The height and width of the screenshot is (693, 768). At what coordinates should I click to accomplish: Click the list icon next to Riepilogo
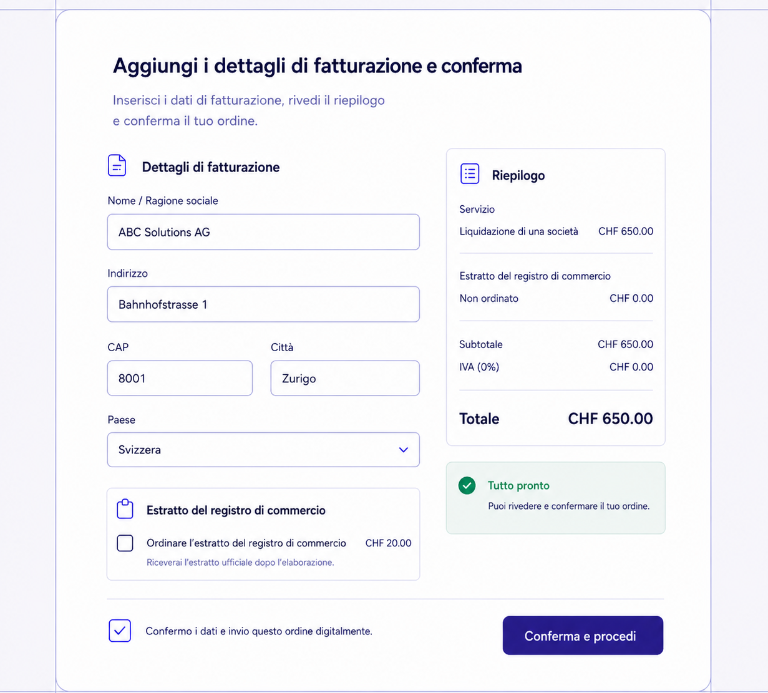tap(470, 174)
